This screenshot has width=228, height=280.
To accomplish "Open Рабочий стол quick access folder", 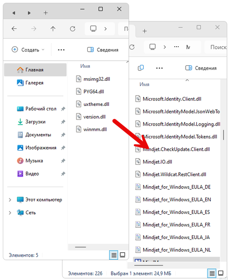I will [36, 109].
